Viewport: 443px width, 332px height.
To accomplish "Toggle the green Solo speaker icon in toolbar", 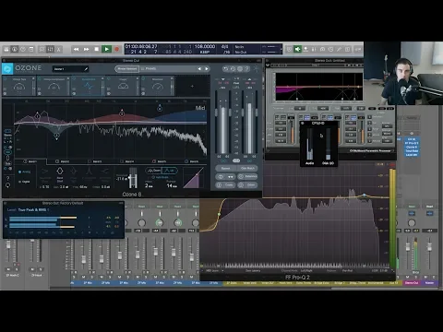I will pyautogui.click(x=297, y=49).
